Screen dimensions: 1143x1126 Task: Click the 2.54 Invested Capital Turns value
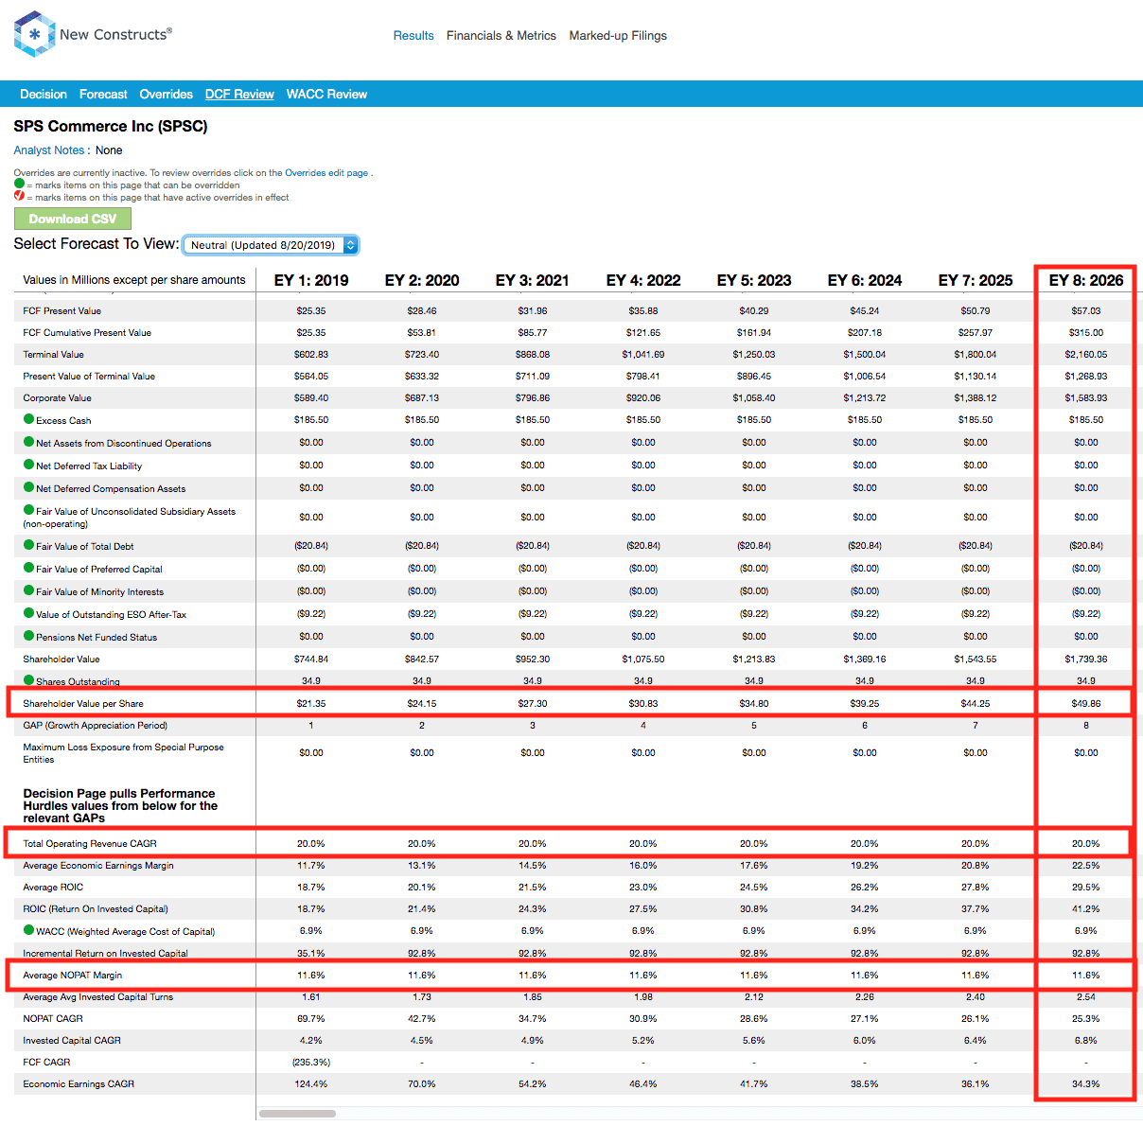tap(1086, 996)
